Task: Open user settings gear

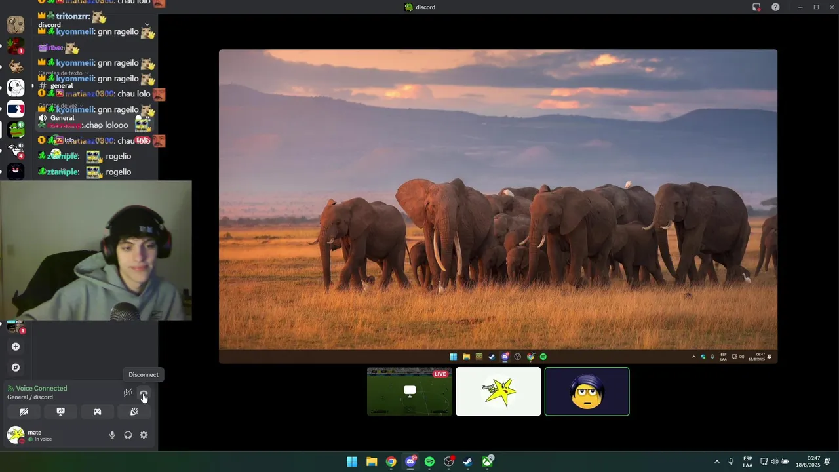Action: pos(144,435)
